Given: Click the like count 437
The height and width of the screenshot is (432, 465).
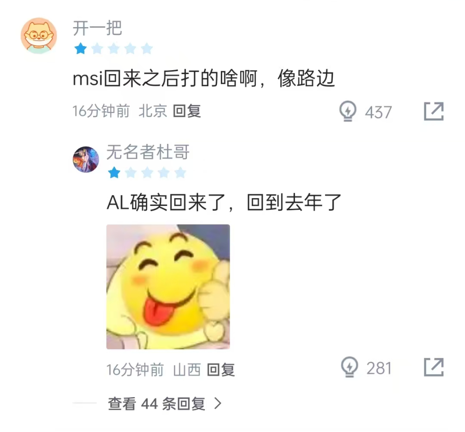Looking at the screenshot, I should pos(378,112).
